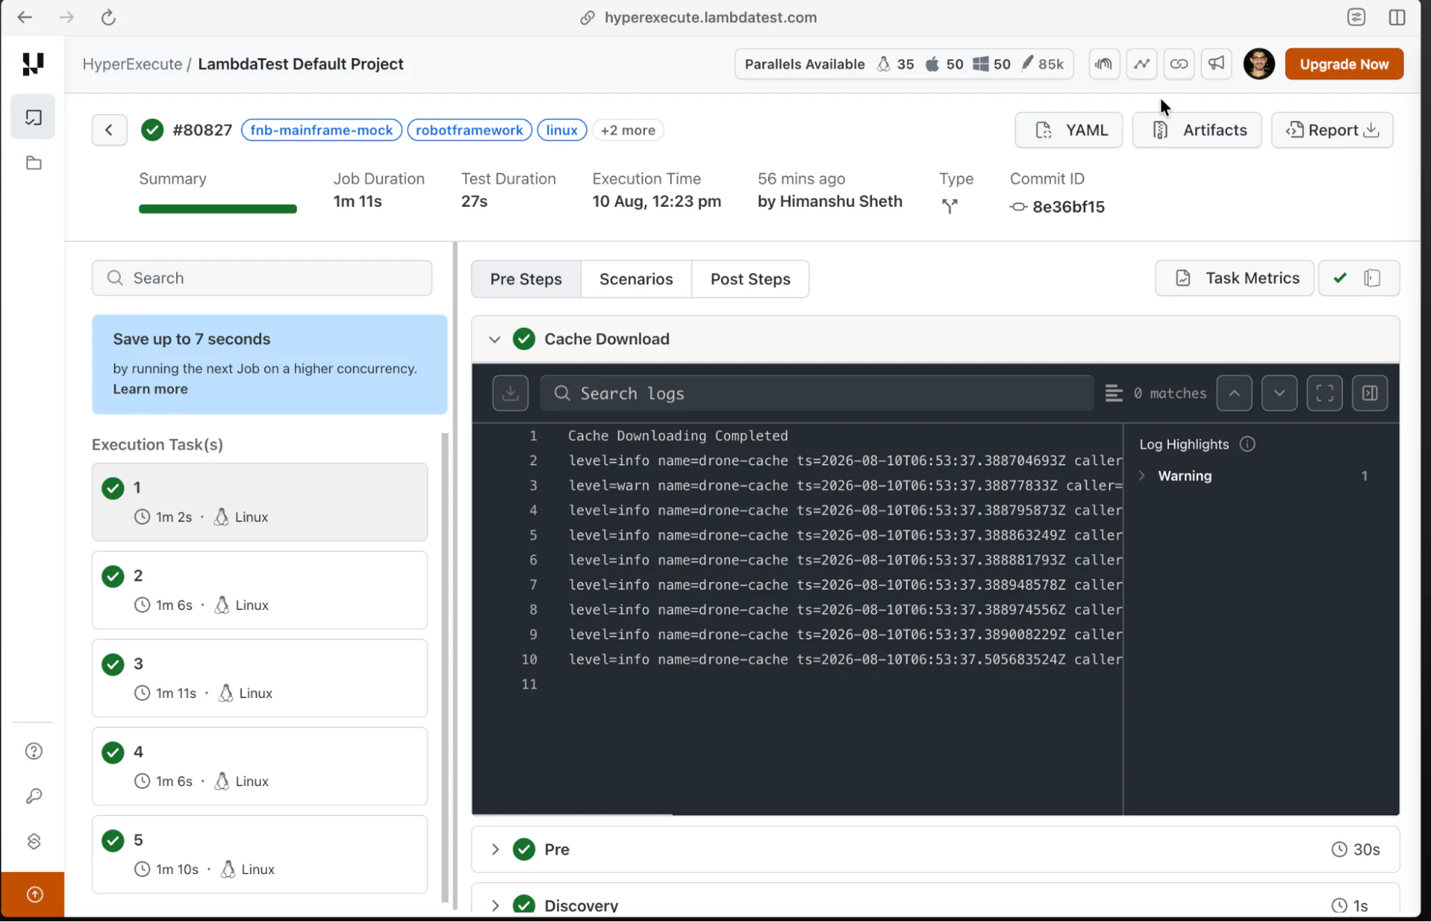Switch to the Post Steps tab
The height and width of the screenshot is (922, 1431).
(x=750, y=278)
